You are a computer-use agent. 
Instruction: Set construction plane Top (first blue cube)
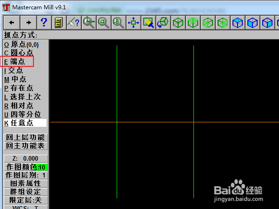pyautogui.click(x=238, y=23)
